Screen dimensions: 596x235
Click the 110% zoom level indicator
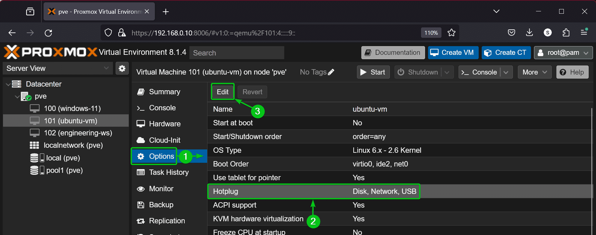click(x=431, y=33)
